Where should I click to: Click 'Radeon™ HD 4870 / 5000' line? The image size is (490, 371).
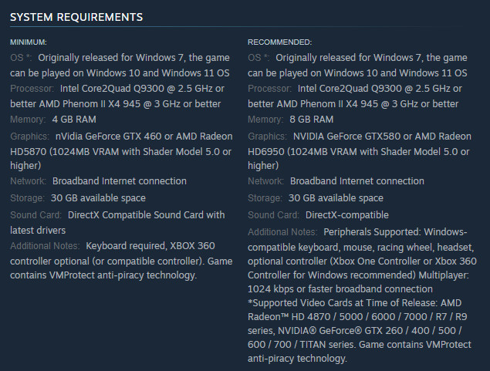(x=357, y=317)
